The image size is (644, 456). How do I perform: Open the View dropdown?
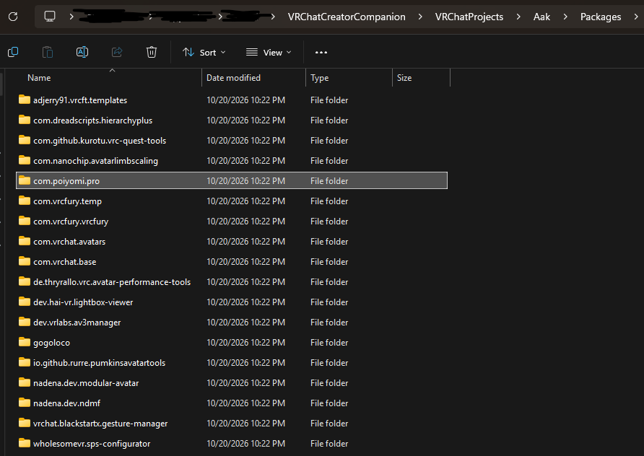(x=269, y=53)
